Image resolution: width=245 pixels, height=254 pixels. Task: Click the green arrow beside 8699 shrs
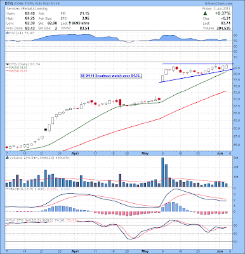70,23
